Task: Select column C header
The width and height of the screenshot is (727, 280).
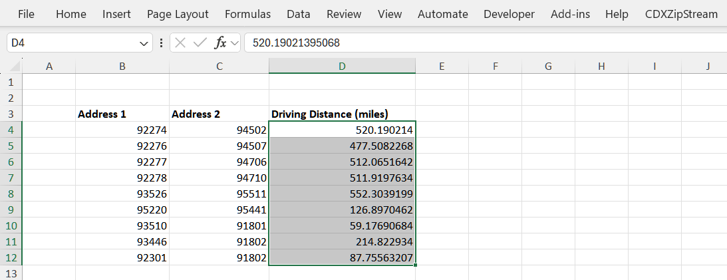Action: click(219, 67)
